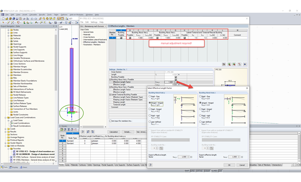The height and width of the screenshot is (182, 301).
Task: Click the New model icon in main toolbar
Action: click(3, 19)
